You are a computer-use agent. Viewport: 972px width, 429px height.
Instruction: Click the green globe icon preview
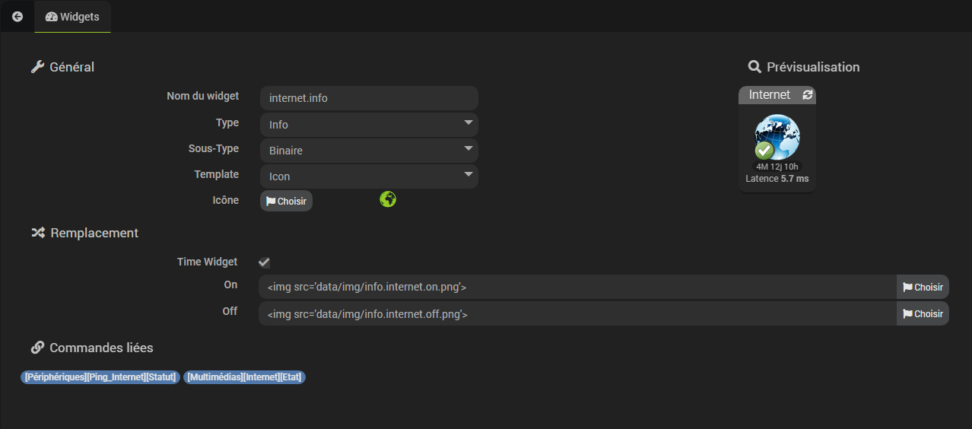point(388,199)
